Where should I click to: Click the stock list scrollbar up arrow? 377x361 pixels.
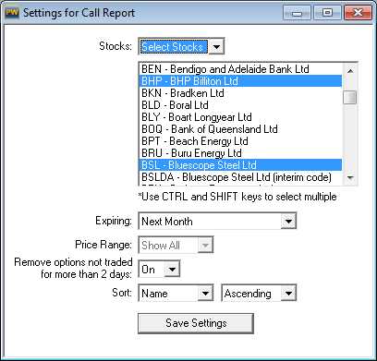tap(350, 70)
